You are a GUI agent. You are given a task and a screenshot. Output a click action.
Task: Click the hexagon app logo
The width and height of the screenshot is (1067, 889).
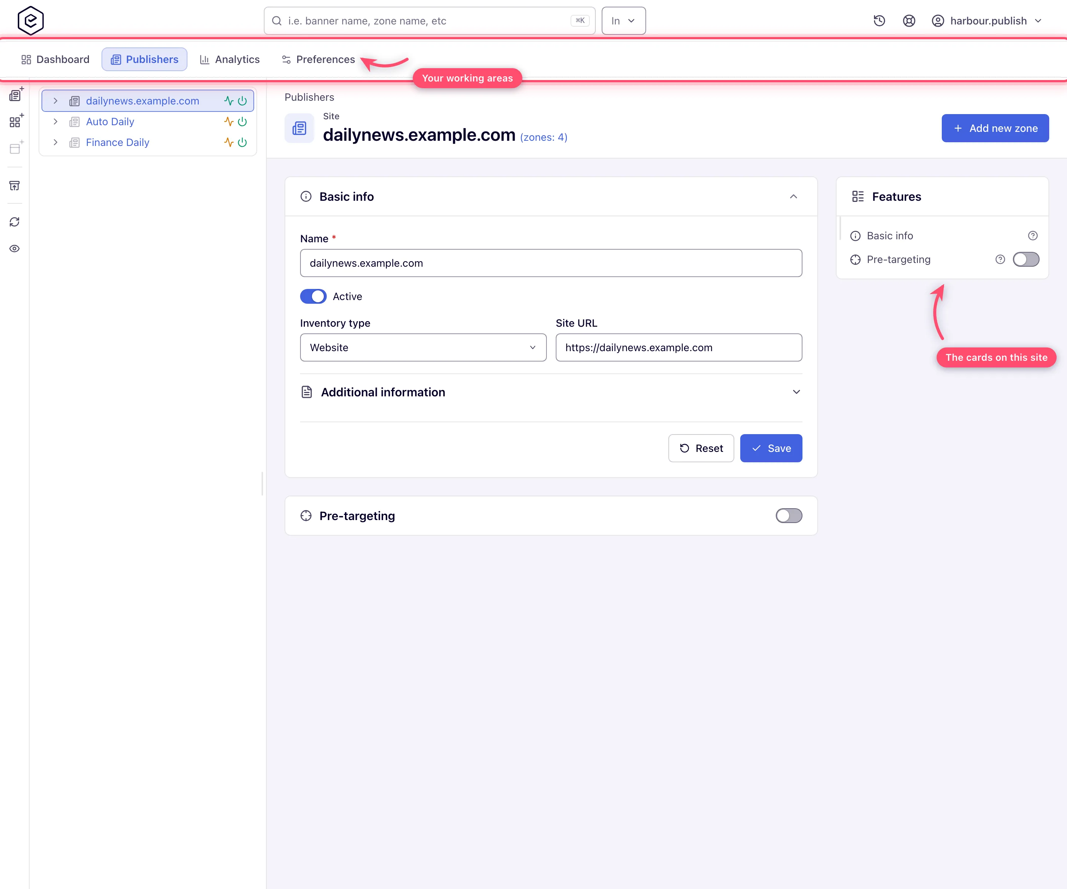[x=30, y=20]
